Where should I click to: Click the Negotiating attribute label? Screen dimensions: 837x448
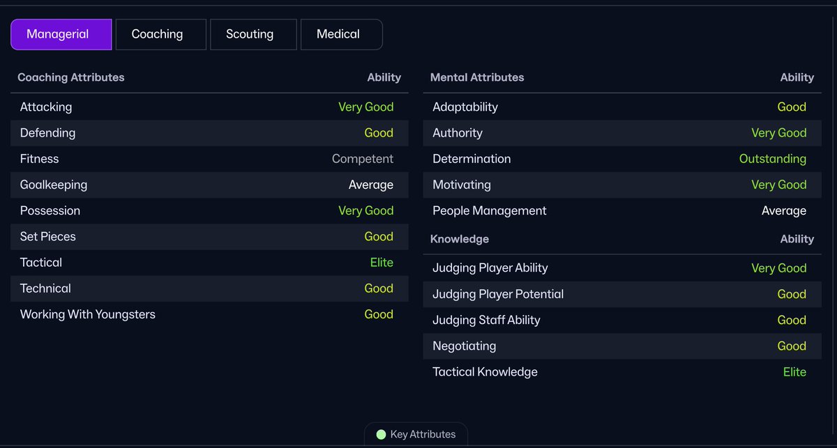point(465,346)
